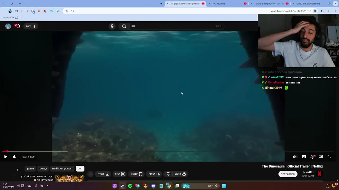Screen dimensions: 339x190
Task: Open a new tab with the plus button
Action: [x=161, y=4]
